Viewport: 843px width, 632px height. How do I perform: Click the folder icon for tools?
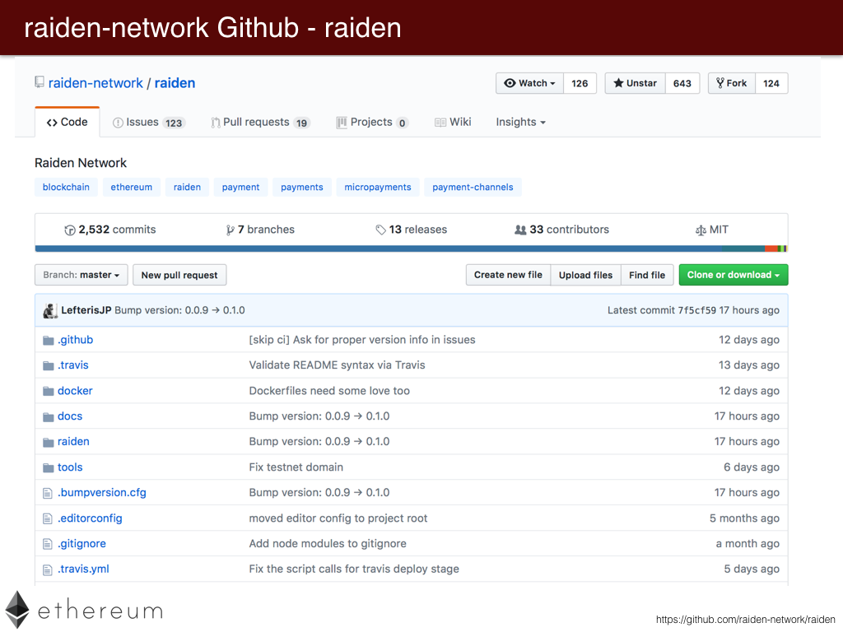(x=49, y=467)
